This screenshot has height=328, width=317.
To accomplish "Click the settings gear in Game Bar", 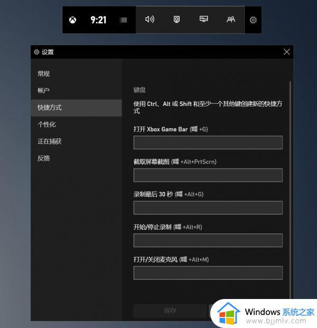I will tap(253, 20).
